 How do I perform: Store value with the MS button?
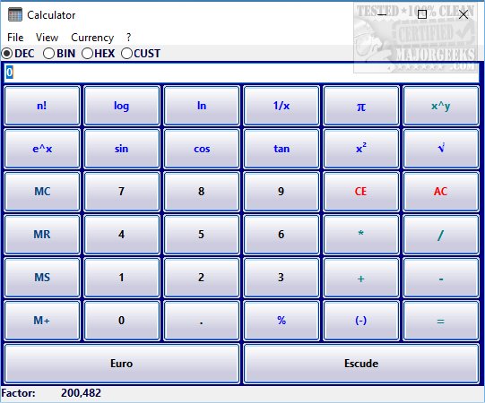[x=42, y=278]
